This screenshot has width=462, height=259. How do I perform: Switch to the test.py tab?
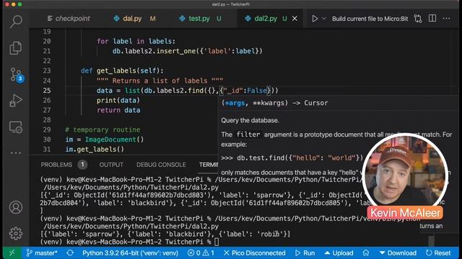click(200, 19)
